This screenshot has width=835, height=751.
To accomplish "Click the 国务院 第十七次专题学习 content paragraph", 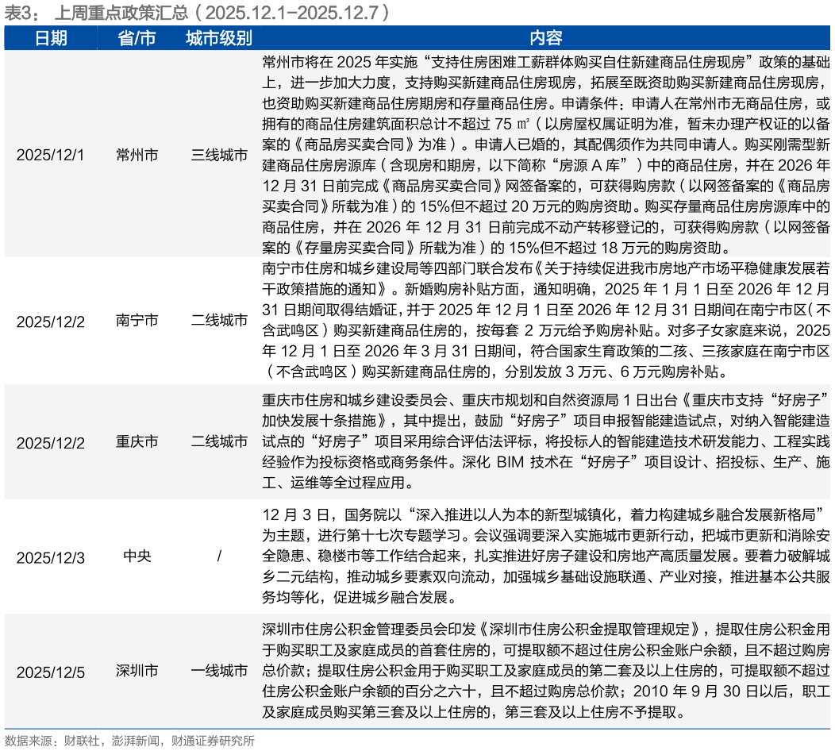I will coord(546,556).
